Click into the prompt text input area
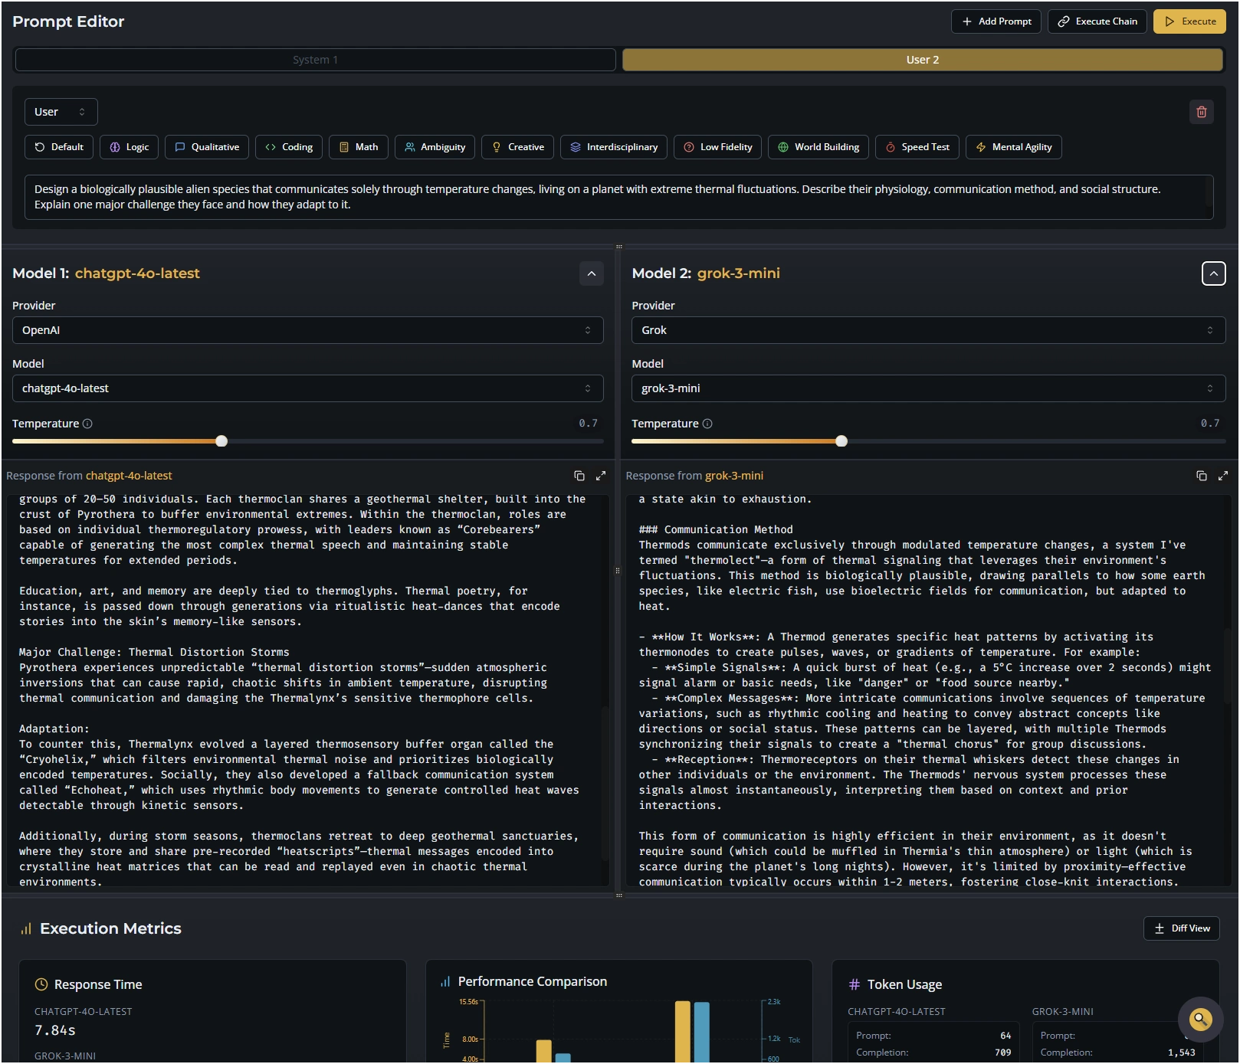The image size is (1240, 1064). click(x=618, y=197)
